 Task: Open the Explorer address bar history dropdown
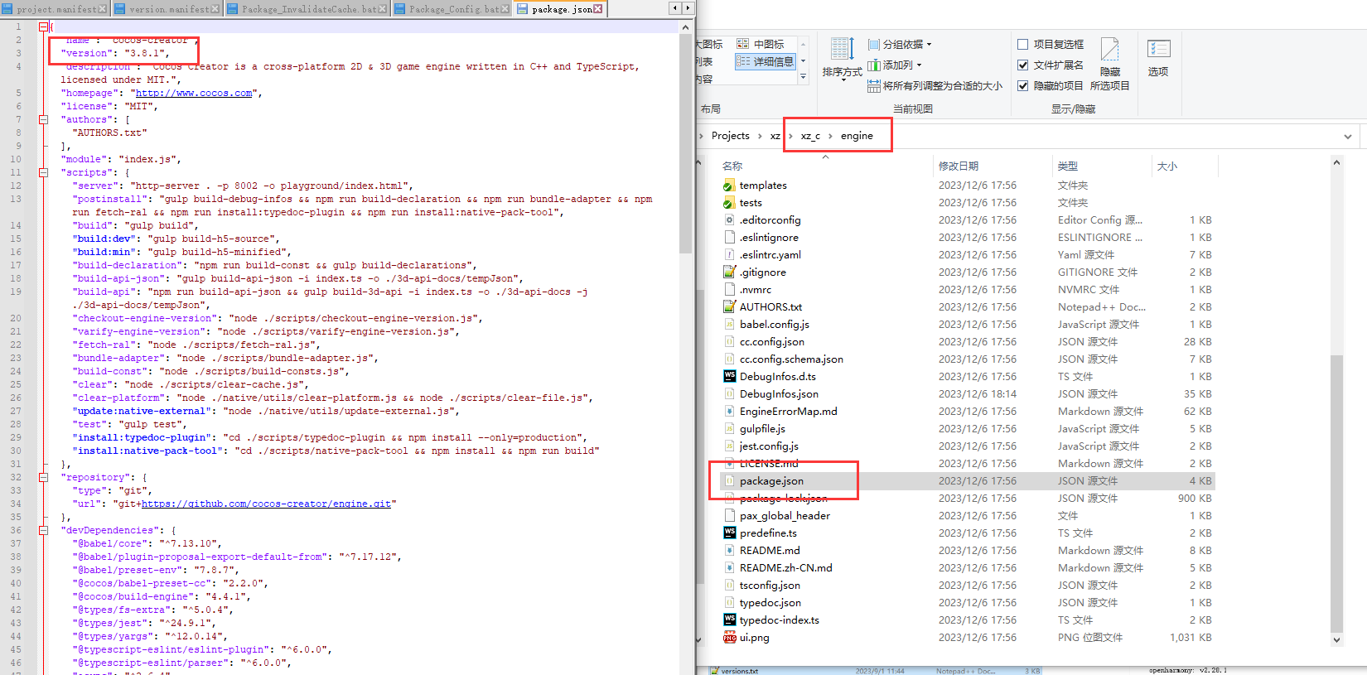(x=1348, y=136)
